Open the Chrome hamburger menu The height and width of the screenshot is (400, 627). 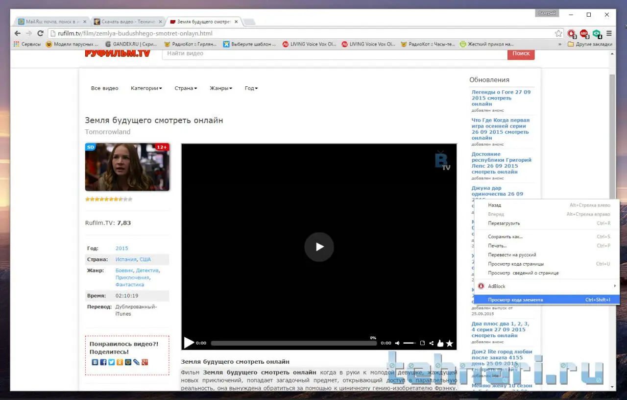tap(609, 33)
